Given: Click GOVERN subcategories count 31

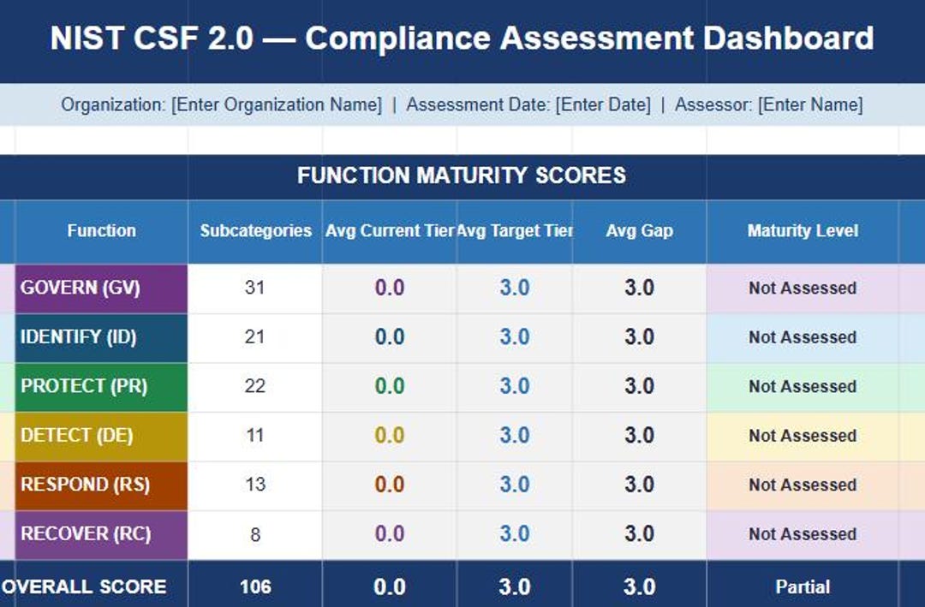Looking at the screenshot, I should point(255,289).
